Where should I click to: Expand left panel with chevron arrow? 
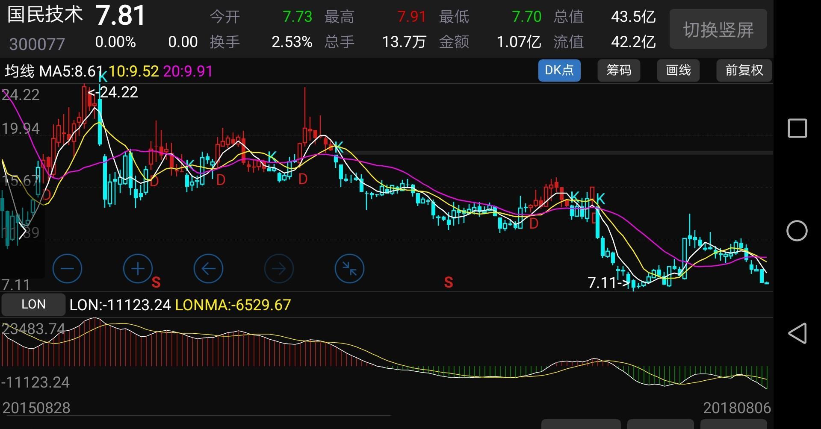point(23,231)
